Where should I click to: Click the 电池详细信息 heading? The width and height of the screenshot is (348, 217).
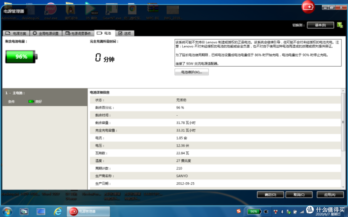(x=100, y=92)
